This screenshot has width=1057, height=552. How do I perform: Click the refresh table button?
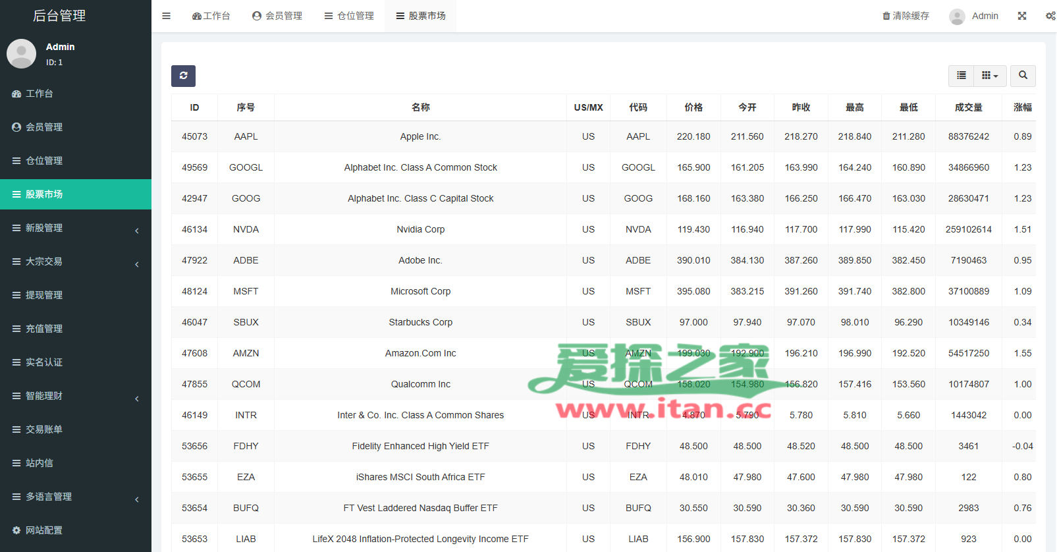pyautogui.click(x=183, y=76)
